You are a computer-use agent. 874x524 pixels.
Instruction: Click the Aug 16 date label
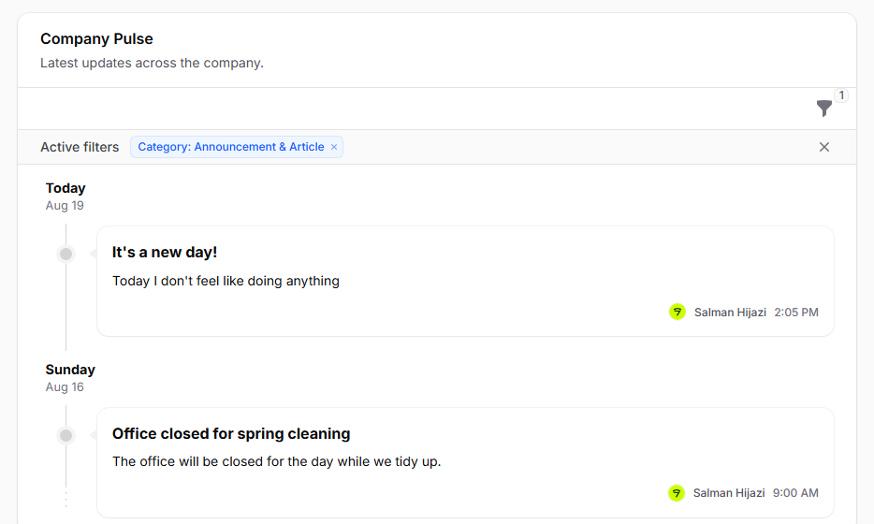click(x=65, y=387)
